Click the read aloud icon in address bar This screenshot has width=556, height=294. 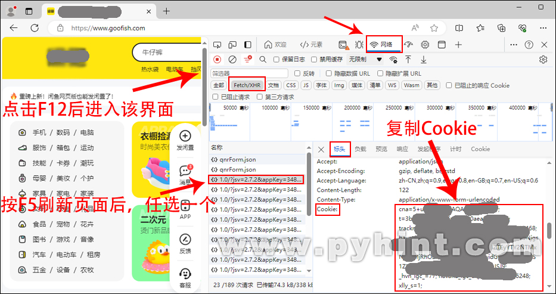(x=415, y=28)
